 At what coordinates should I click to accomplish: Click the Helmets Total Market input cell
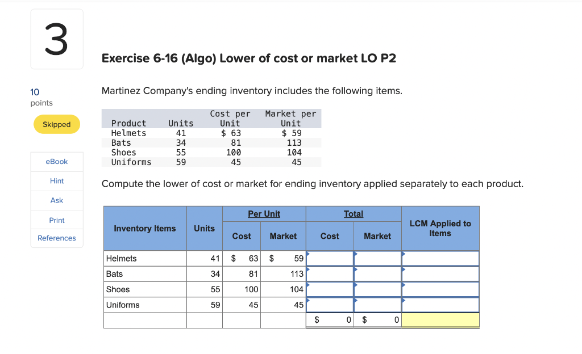coord(377,259)
